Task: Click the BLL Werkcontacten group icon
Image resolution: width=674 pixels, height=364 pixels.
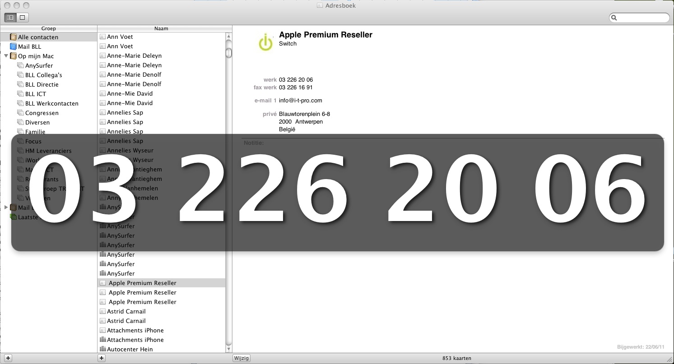Action: coord(20,103)
